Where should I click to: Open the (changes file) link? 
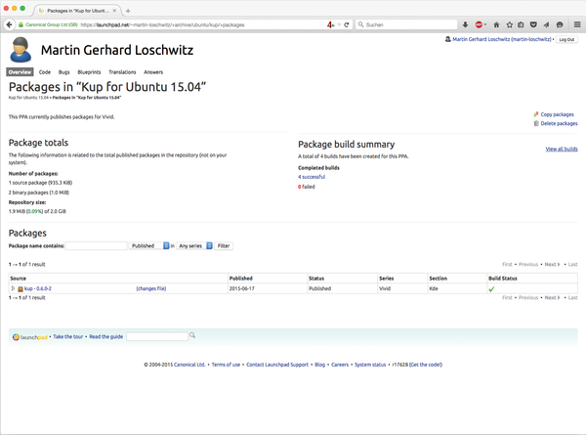click(151, 288)
